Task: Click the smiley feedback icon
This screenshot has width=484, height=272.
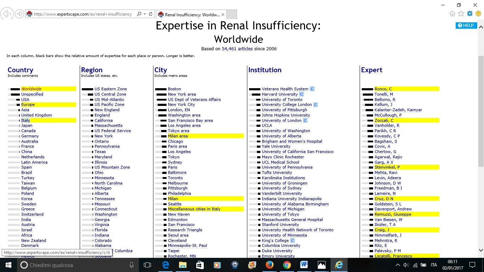Action: coord(478,14)
